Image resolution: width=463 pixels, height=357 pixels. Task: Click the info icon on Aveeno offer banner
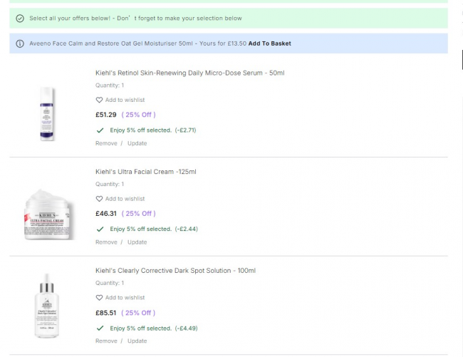20,43
